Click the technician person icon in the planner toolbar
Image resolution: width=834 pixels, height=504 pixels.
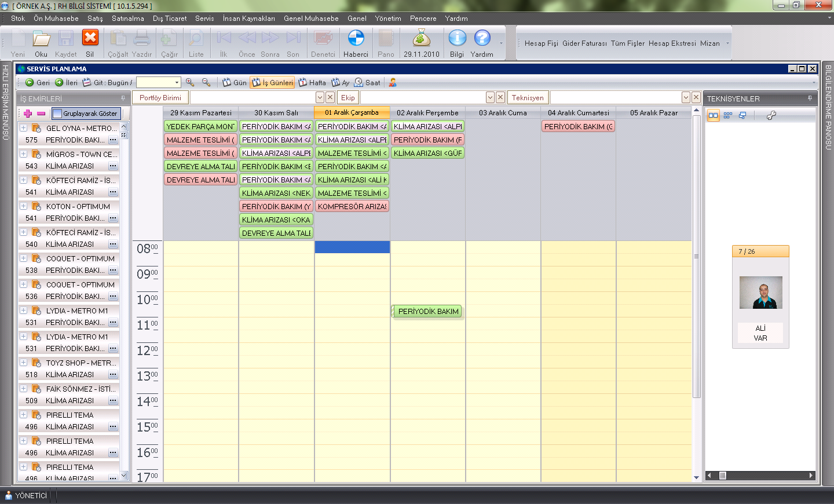pos(393,82)
